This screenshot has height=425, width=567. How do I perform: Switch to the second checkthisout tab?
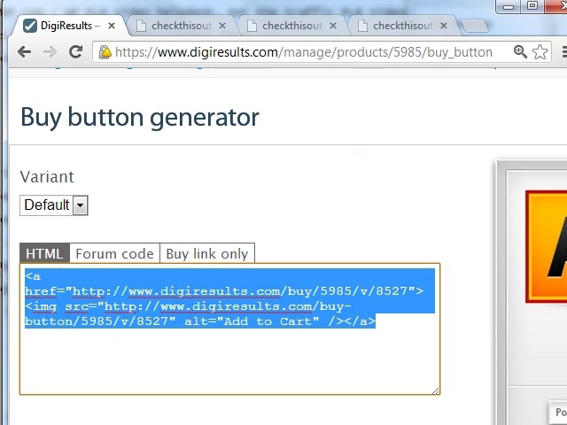(x=293, y=26)
